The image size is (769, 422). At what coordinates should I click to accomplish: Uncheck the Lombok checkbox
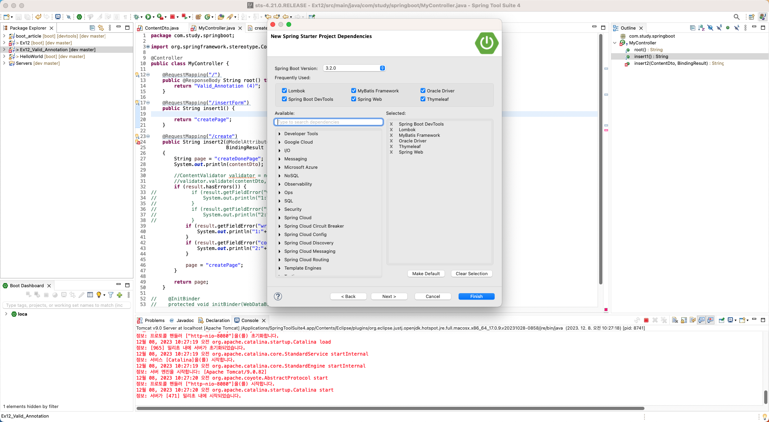pos(284,91)
